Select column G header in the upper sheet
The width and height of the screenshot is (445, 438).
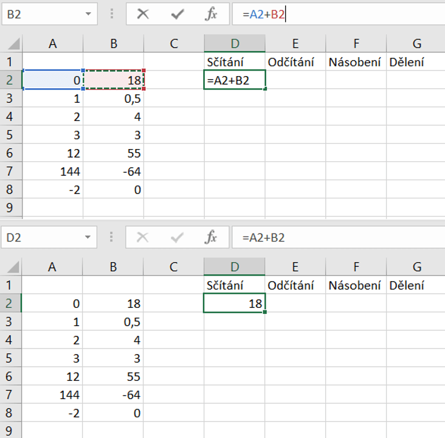tap(416, 43)
